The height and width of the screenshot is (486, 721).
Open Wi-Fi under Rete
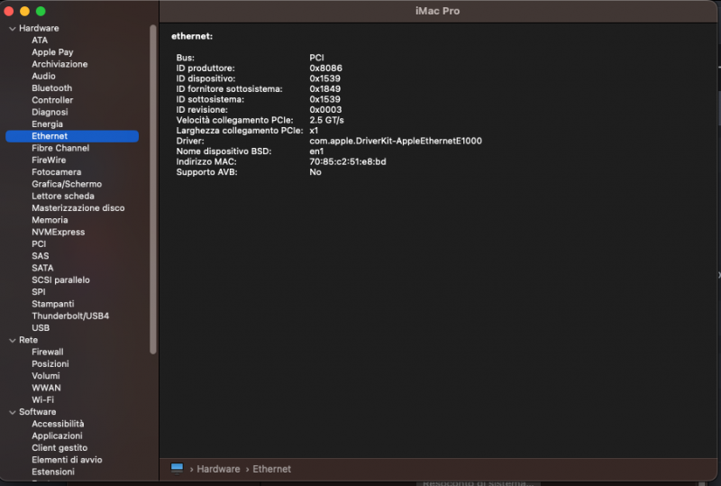[42, 399]
